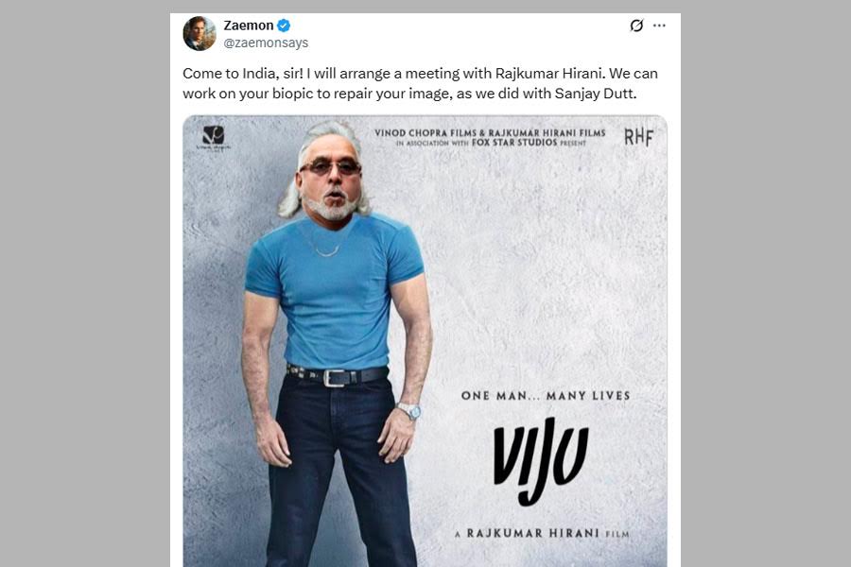
Task: Click the wristwatch in the poster image
Action: (x=408, y=411)
